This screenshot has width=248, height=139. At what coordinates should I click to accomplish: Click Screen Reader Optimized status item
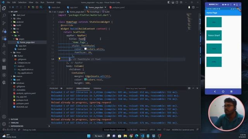pos(114,130)
